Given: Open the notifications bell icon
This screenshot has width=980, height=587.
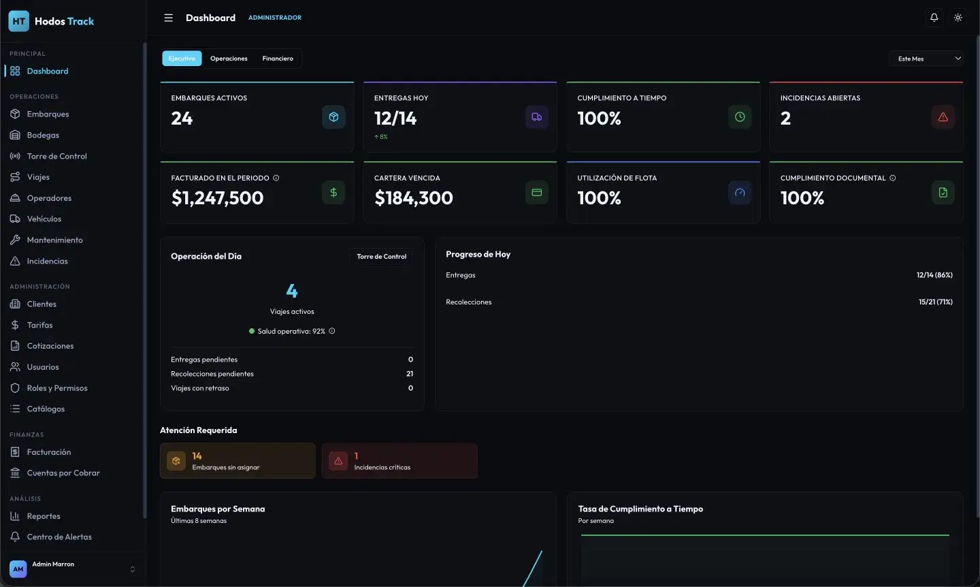Looking at the screenshot, I should click(x=934, y=18).
